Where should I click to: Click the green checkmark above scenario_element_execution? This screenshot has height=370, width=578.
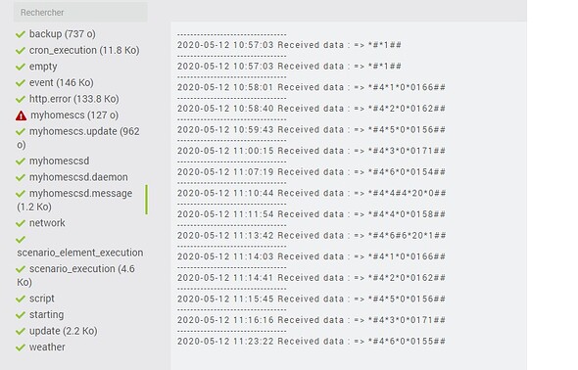(x=21, y=240)
